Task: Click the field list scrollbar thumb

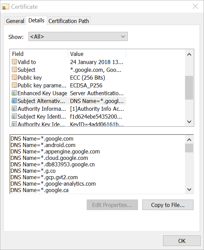Action: (x=189, y=88)
